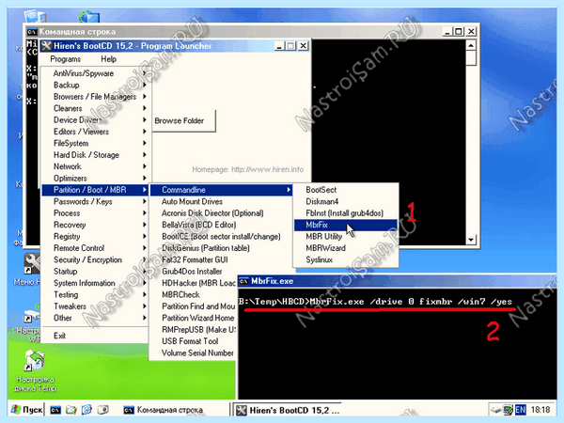564x423 pixels.
Task: Open Startup category
Action: point(95,272)
